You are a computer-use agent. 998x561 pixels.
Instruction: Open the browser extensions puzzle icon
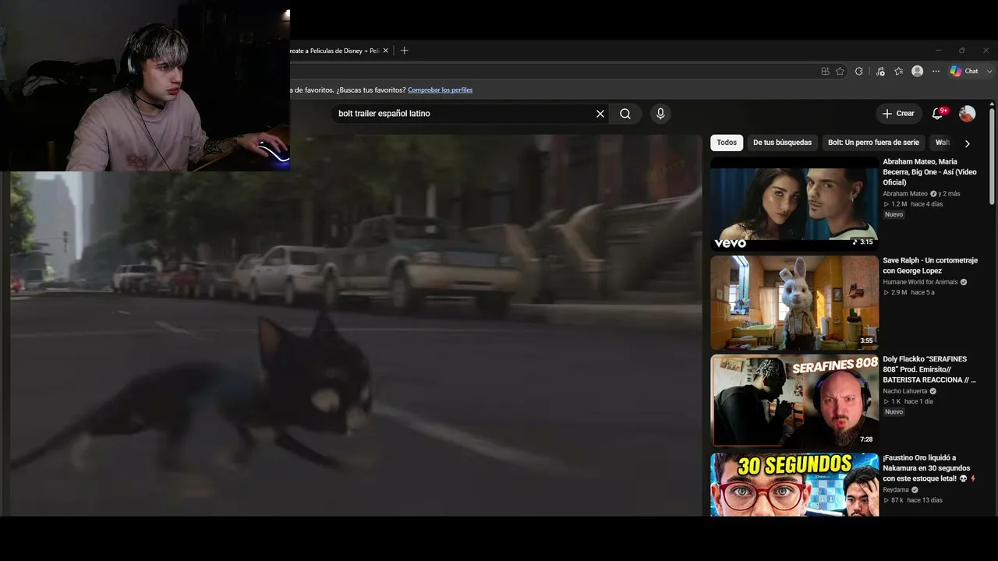858,71
